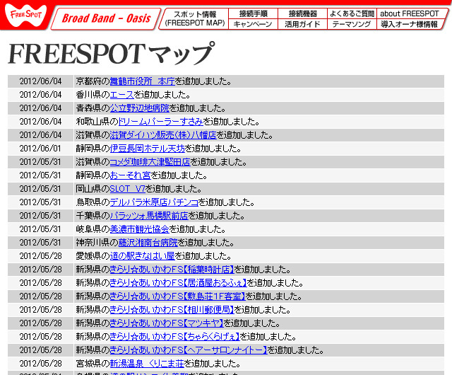
Task: Click date cell in the 藤沢湘南台病院 row
Action: tap(41, 243)
